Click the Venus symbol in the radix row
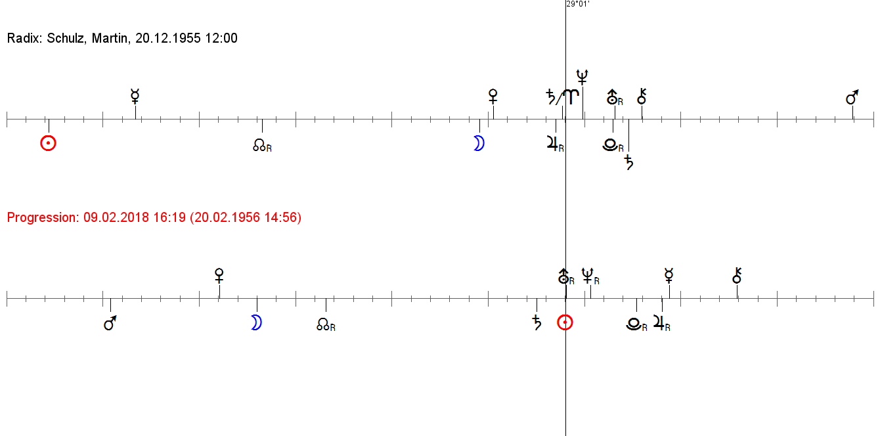Screen dimensions: 880x436 coord(493,97)
